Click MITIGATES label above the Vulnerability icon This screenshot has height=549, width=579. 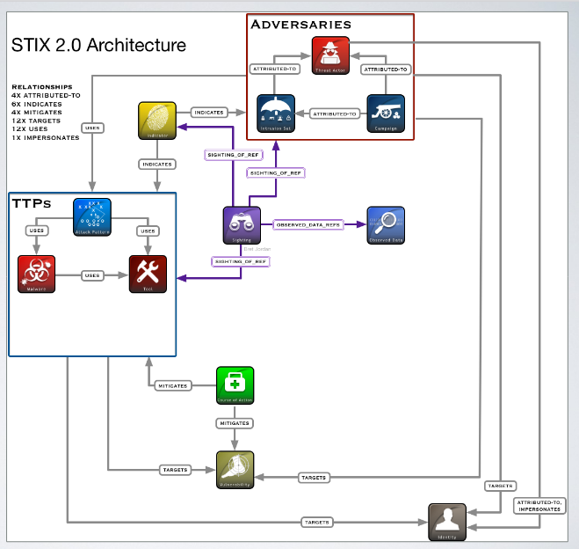[235, 423]
